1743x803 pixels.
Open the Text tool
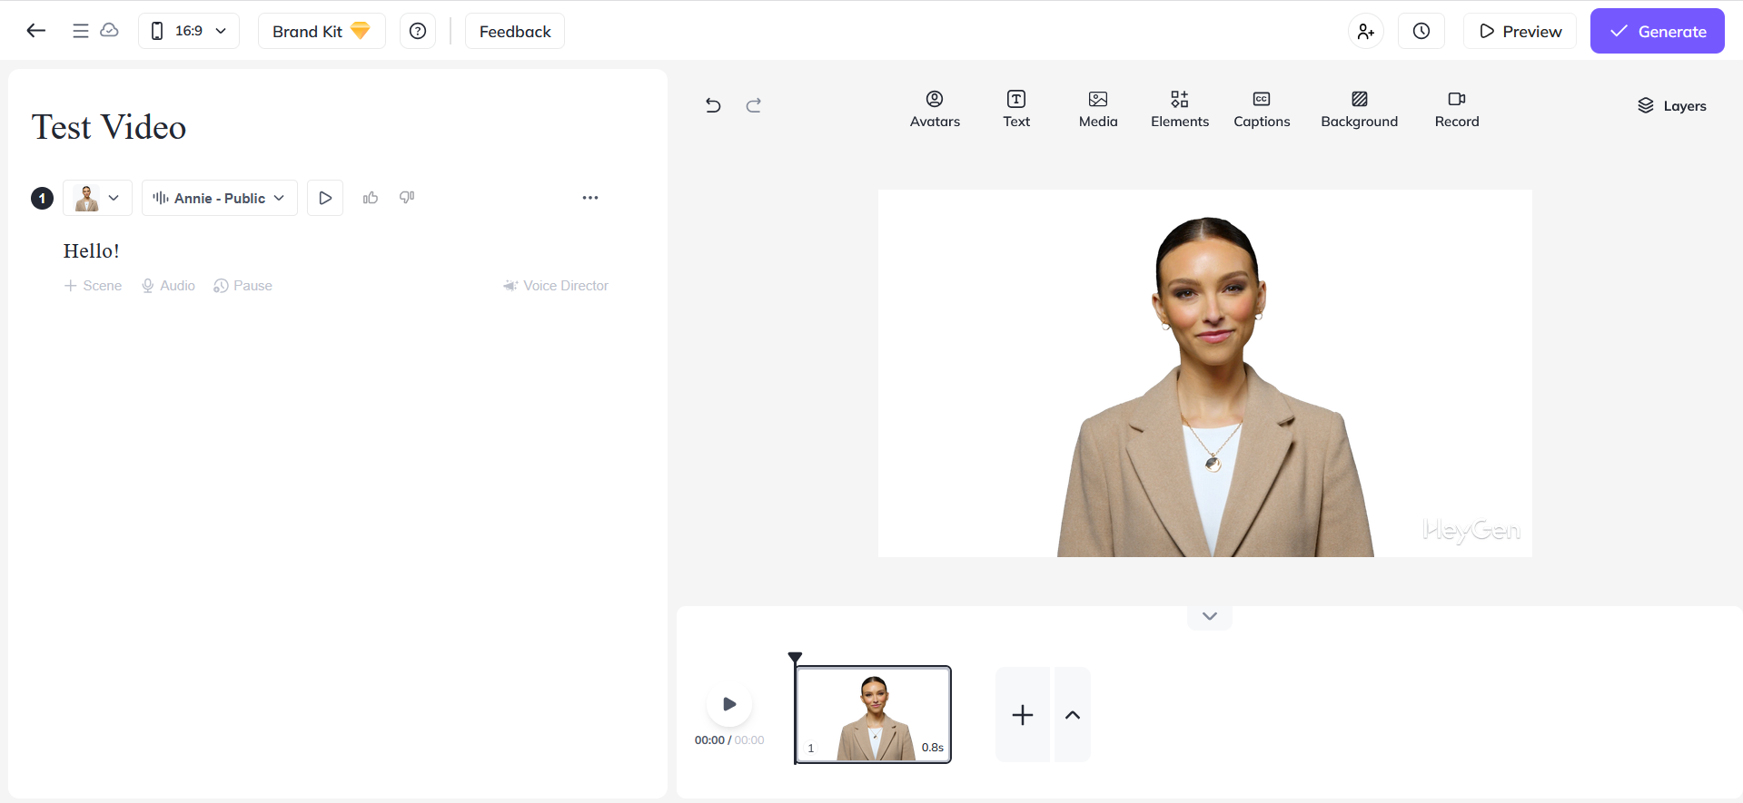click(1016, 109)
